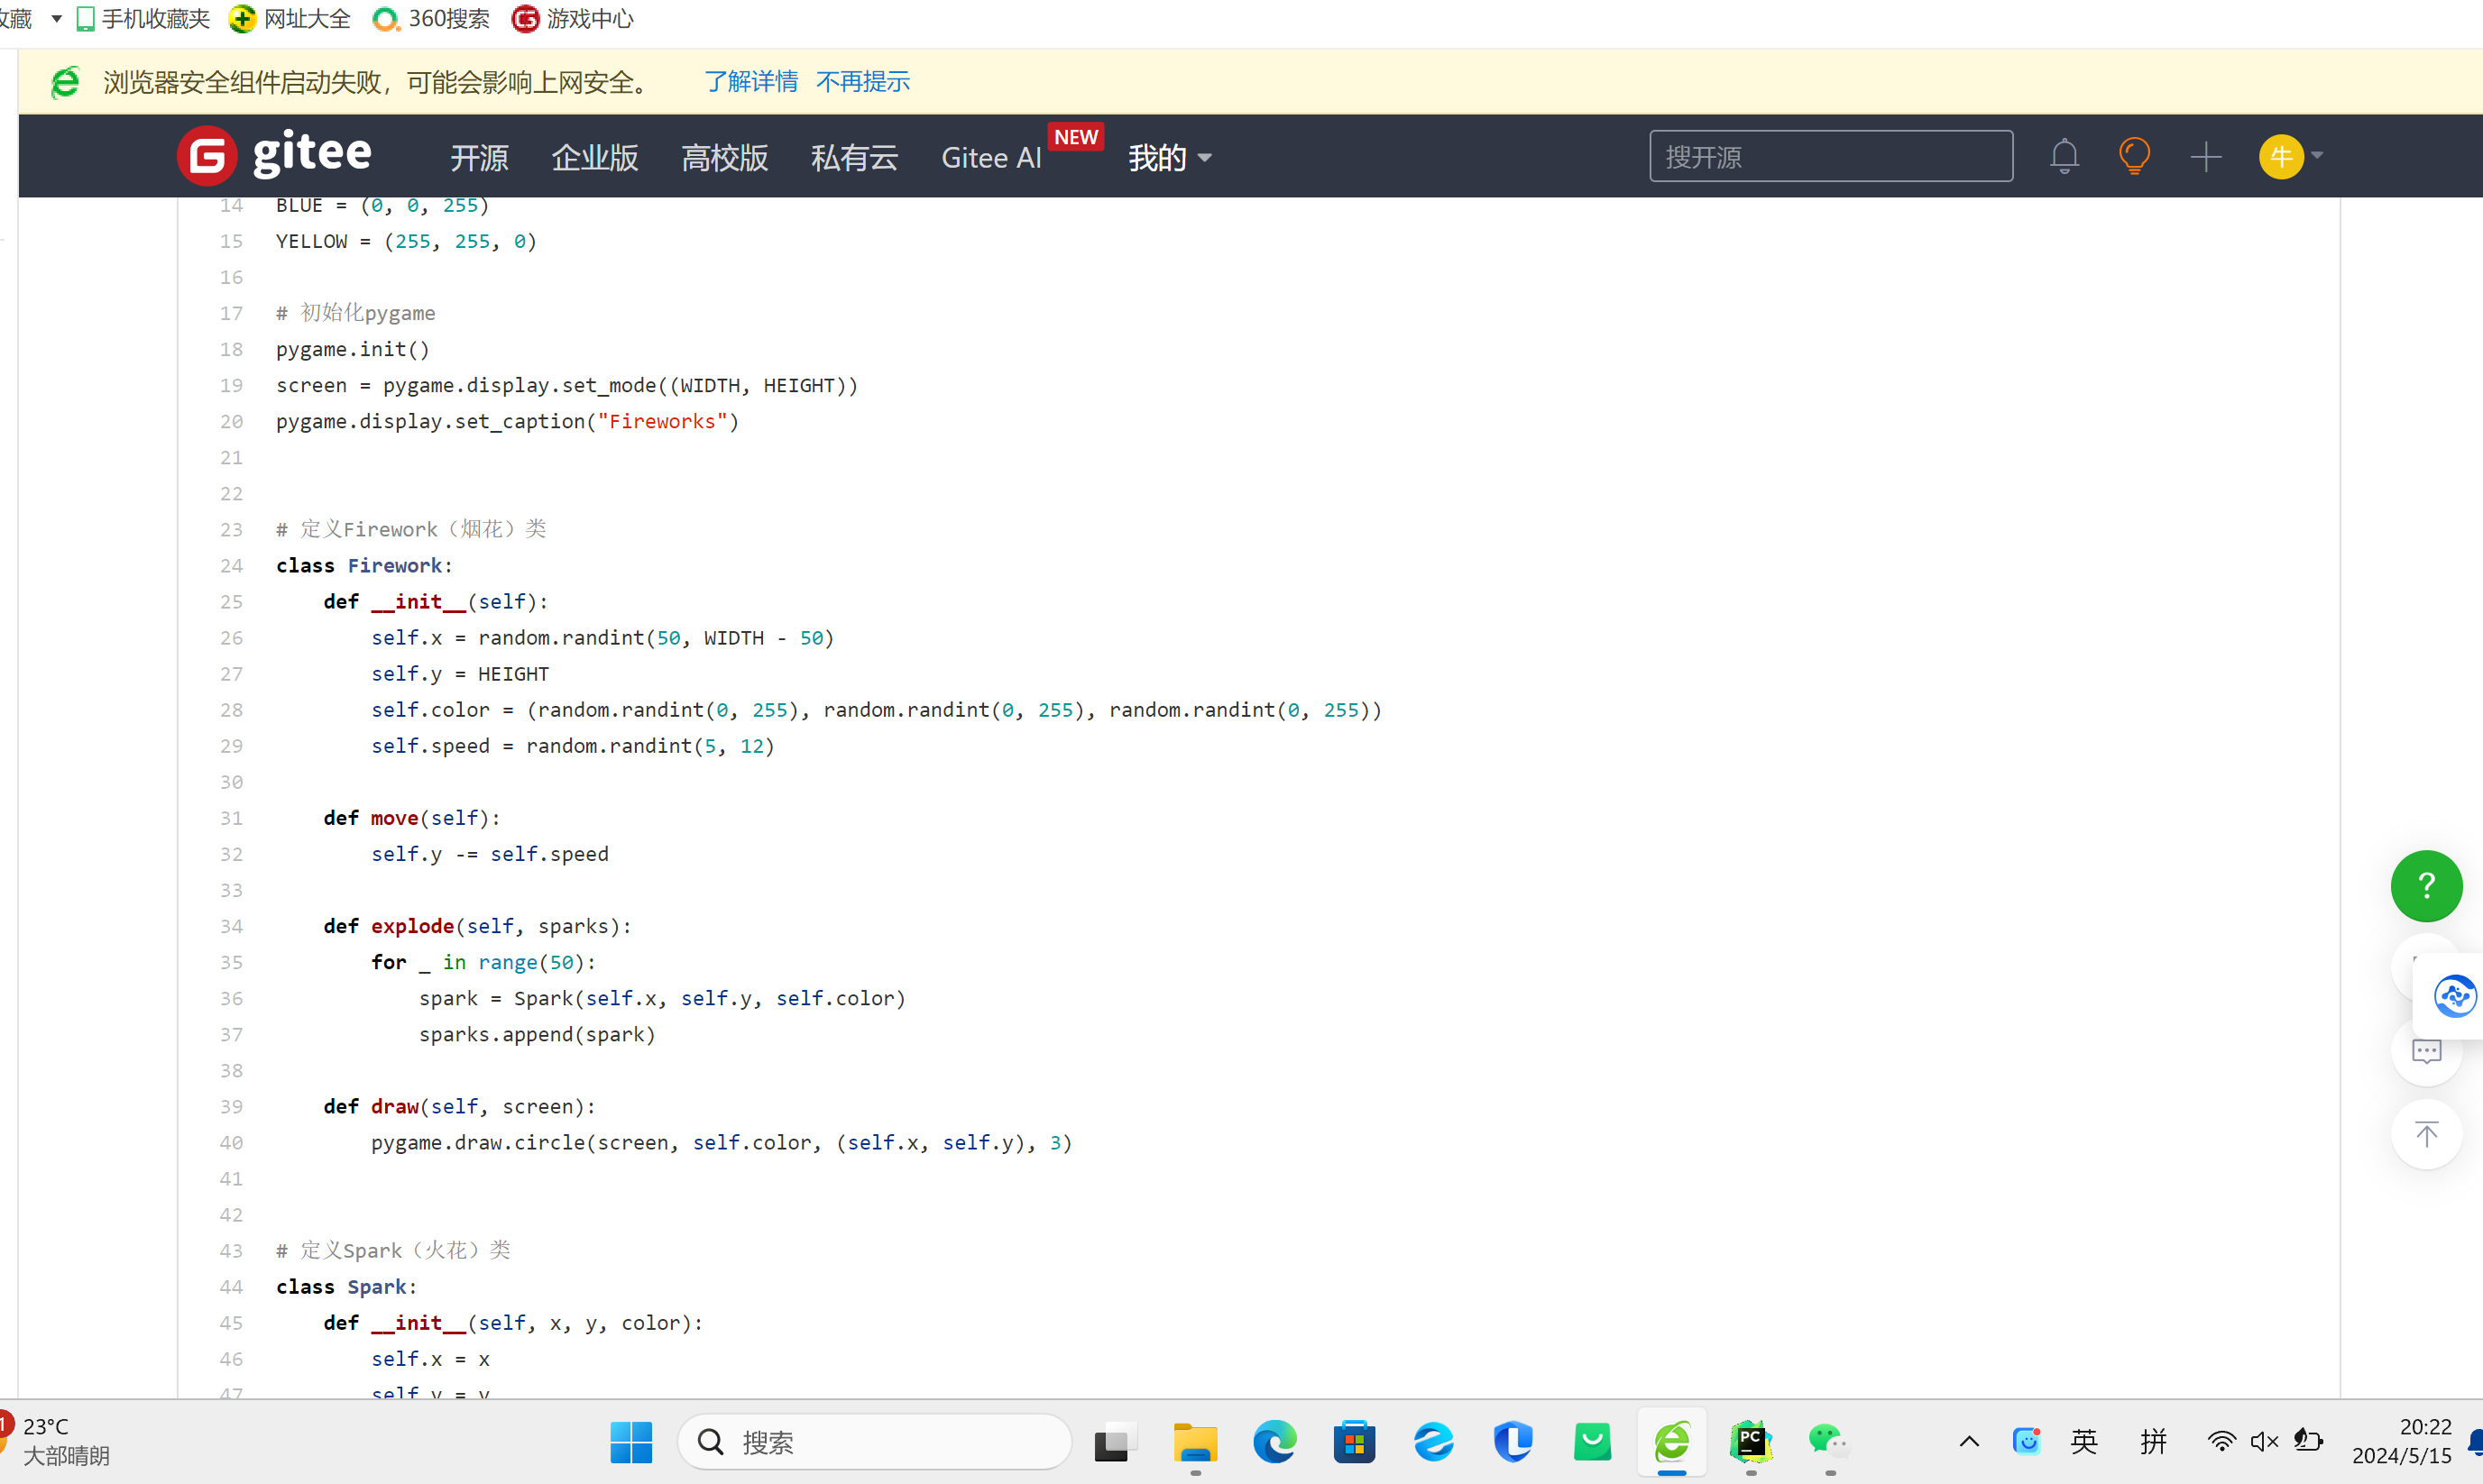Toggle the 拼 pinyin input mode
The width and height of the screenshot is (2483, 1484).
[2153, 1441]
